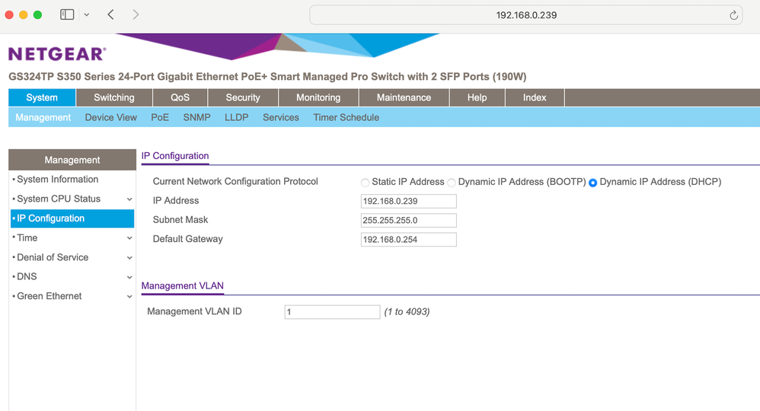Expand the Time section in sidebar
Viewport: 760px width, 411px height.
[x=129, y=238]
